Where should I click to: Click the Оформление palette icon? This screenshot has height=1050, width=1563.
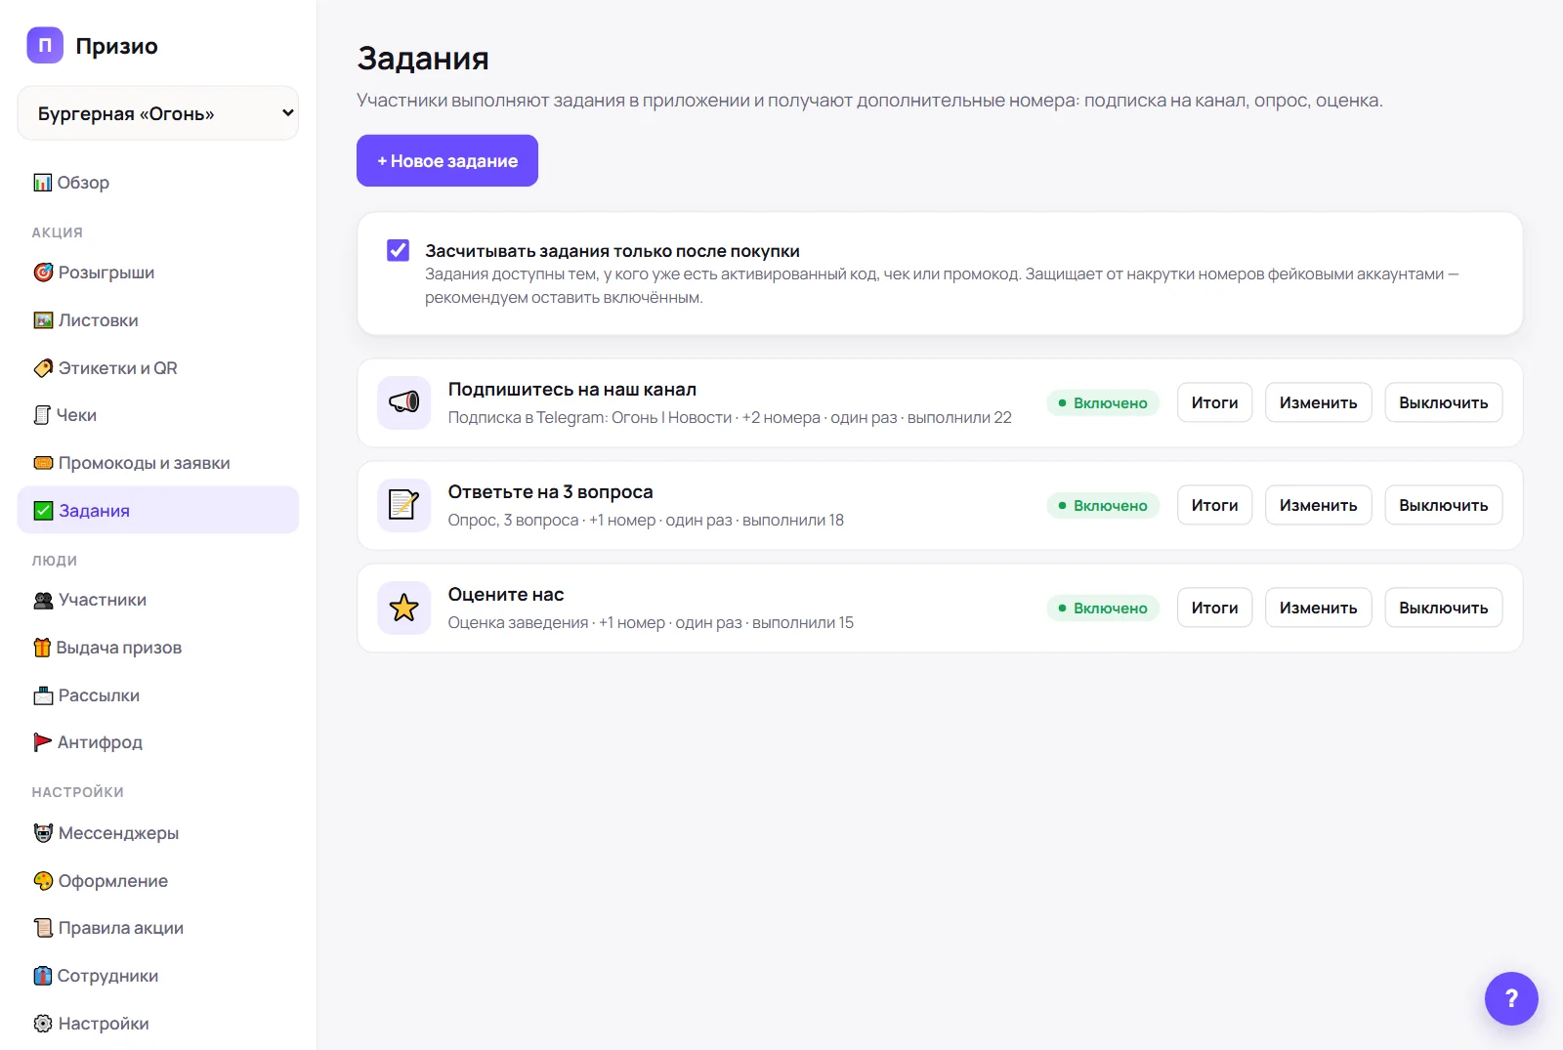coord(43,881)
